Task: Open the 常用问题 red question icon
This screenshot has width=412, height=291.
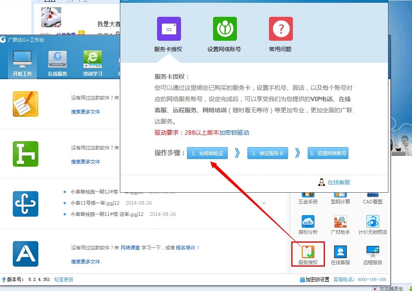Action: 281,29
